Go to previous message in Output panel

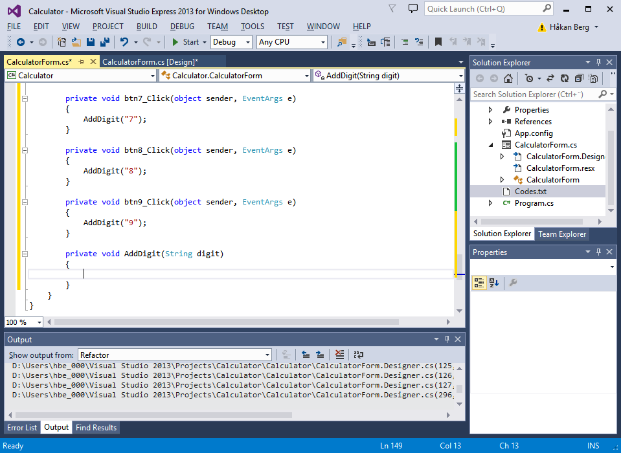(306, 355)
